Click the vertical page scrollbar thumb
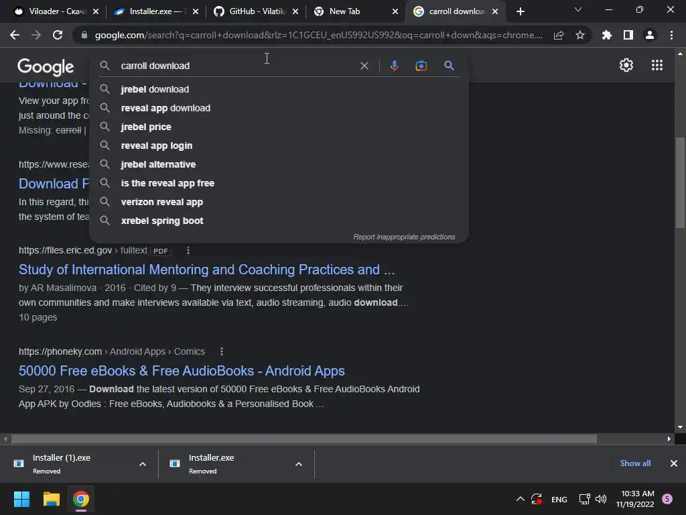 [x=680, y=182]
